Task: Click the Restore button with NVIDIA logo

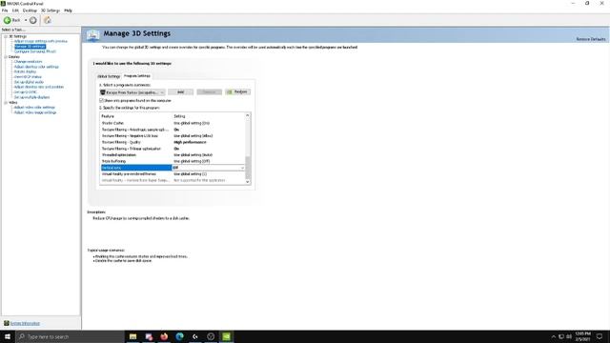Action: pos(237,92)
